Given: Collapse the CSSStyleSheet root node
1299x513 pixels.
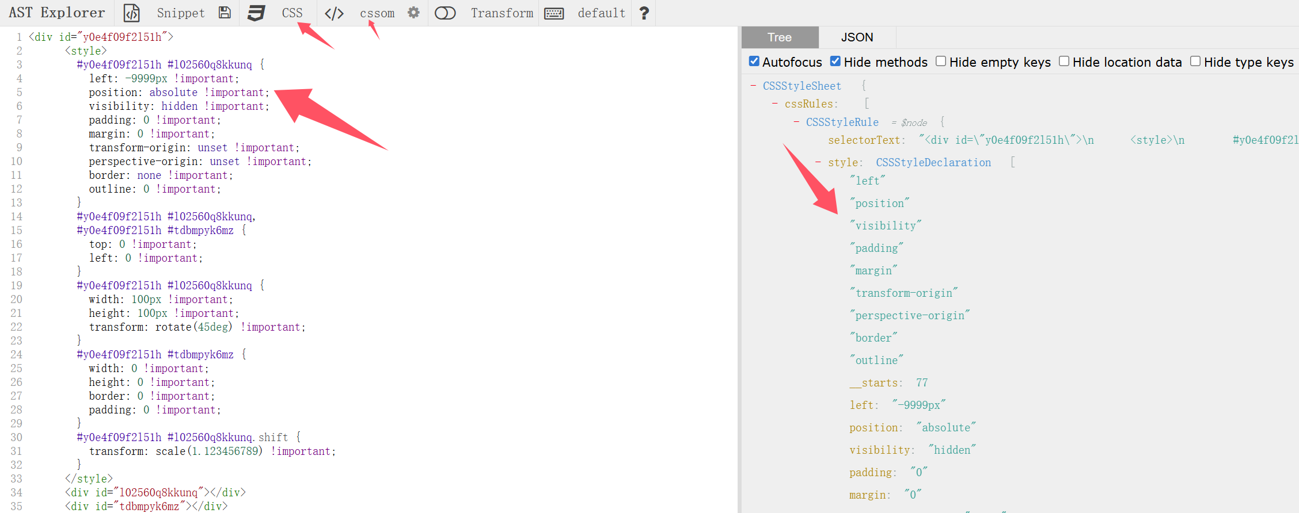Looking at the screenshot, I should pos(753,86).
